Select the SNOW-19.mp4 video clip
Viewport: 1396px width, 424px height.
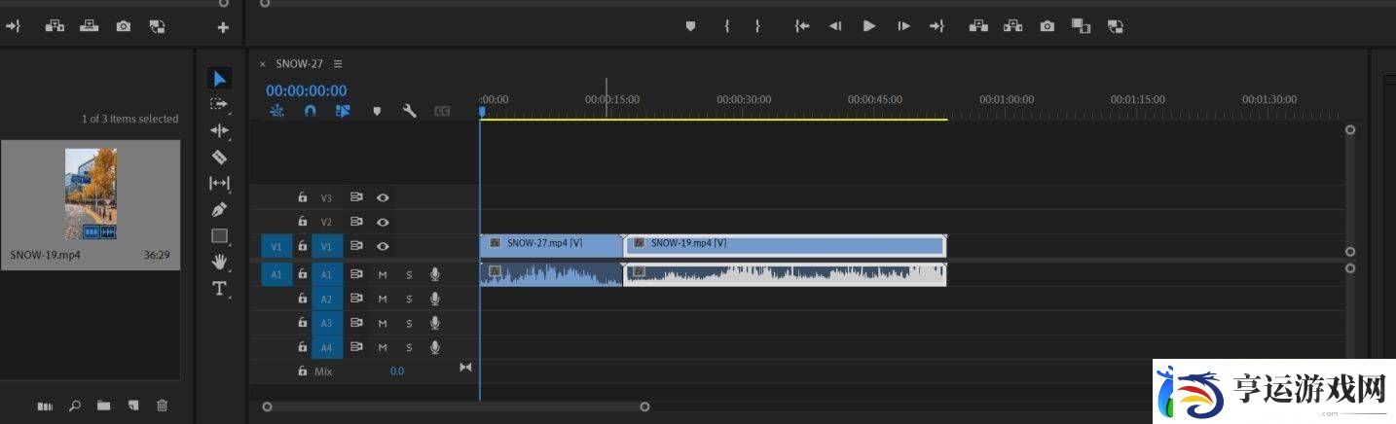(x=785, y=245)
